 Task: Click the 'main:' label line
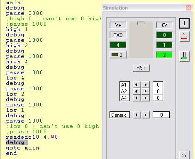click(15, 2)
